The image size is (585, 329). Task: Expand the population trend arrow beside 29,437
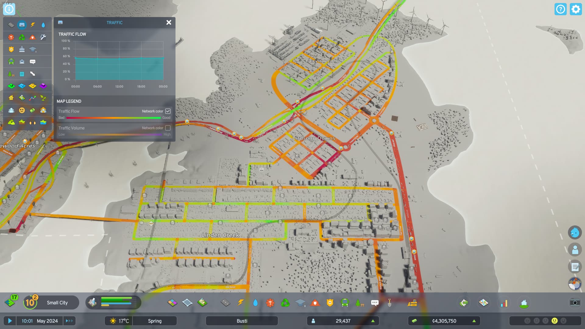coord(373,321)
